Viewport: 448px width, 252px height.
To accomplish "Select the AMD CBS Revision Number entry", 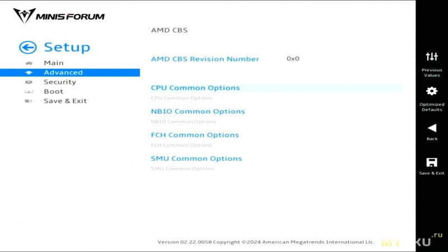I will [205, 59].
